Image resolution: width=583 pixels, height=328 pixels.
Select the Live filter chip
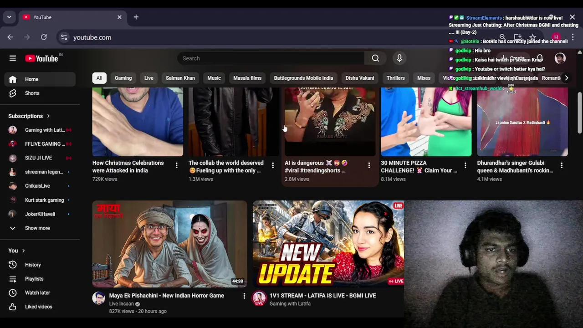pyautogui.click(x=149, y=78)
